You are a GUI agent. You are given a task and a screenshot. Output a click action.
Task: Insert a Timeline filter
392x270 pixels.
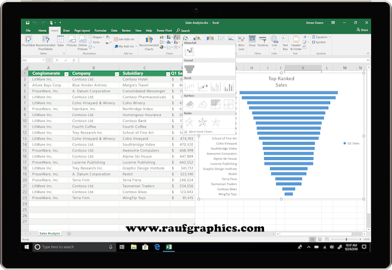pos(263,41)
